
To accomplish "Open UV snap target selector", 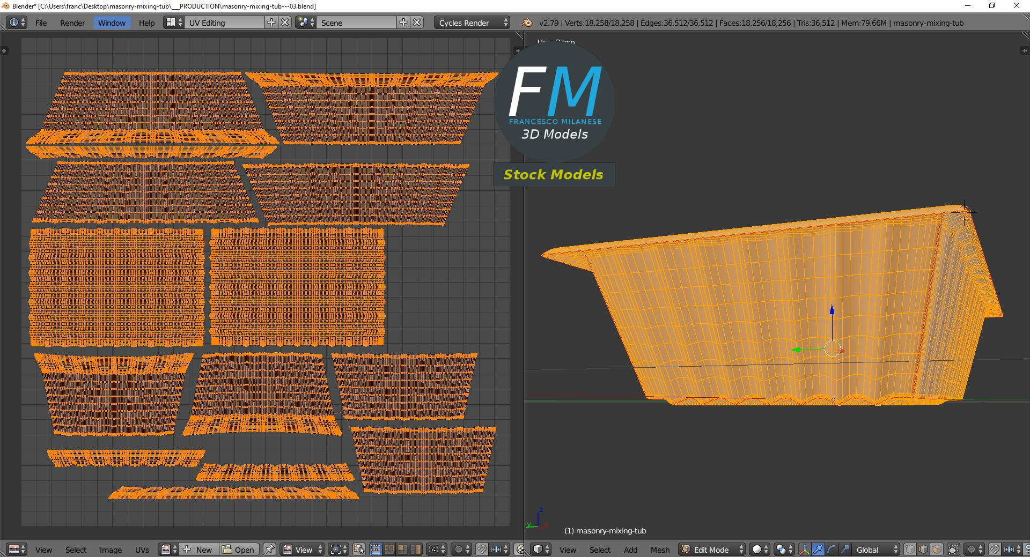I will tap(500, 549).
